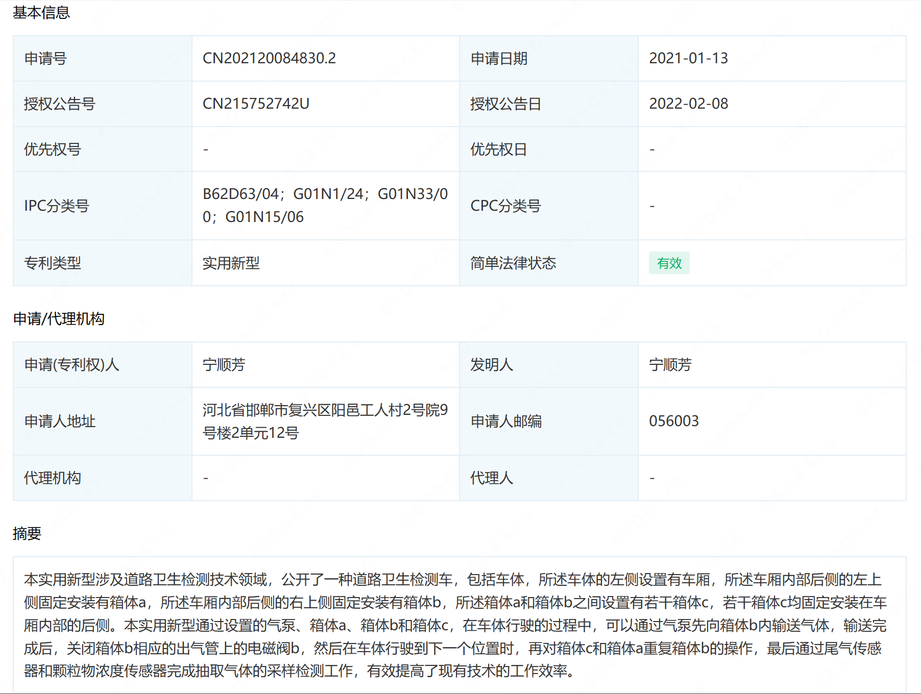Viewport: 921px width, 694px height.
Task: Click the IPC classification codes cell
Action: pos(325,206)
